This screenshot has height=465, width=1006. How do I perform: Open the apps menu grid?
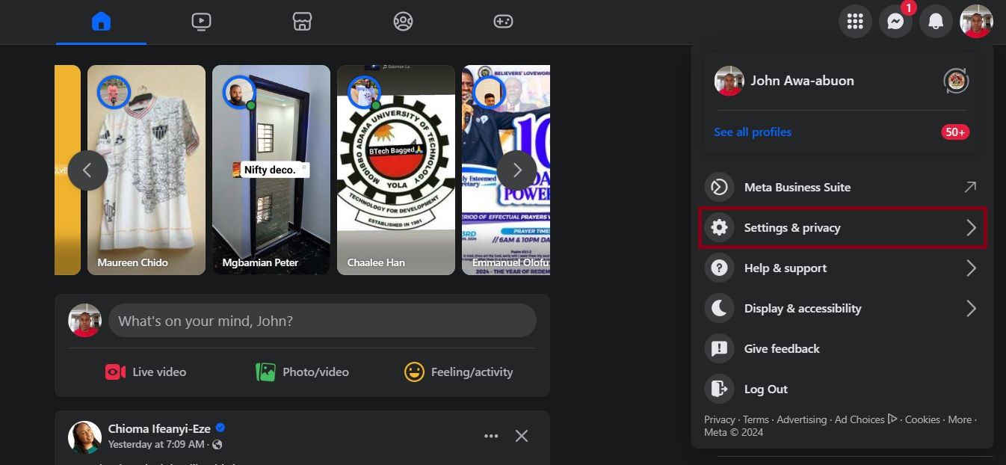coord(855,22)
